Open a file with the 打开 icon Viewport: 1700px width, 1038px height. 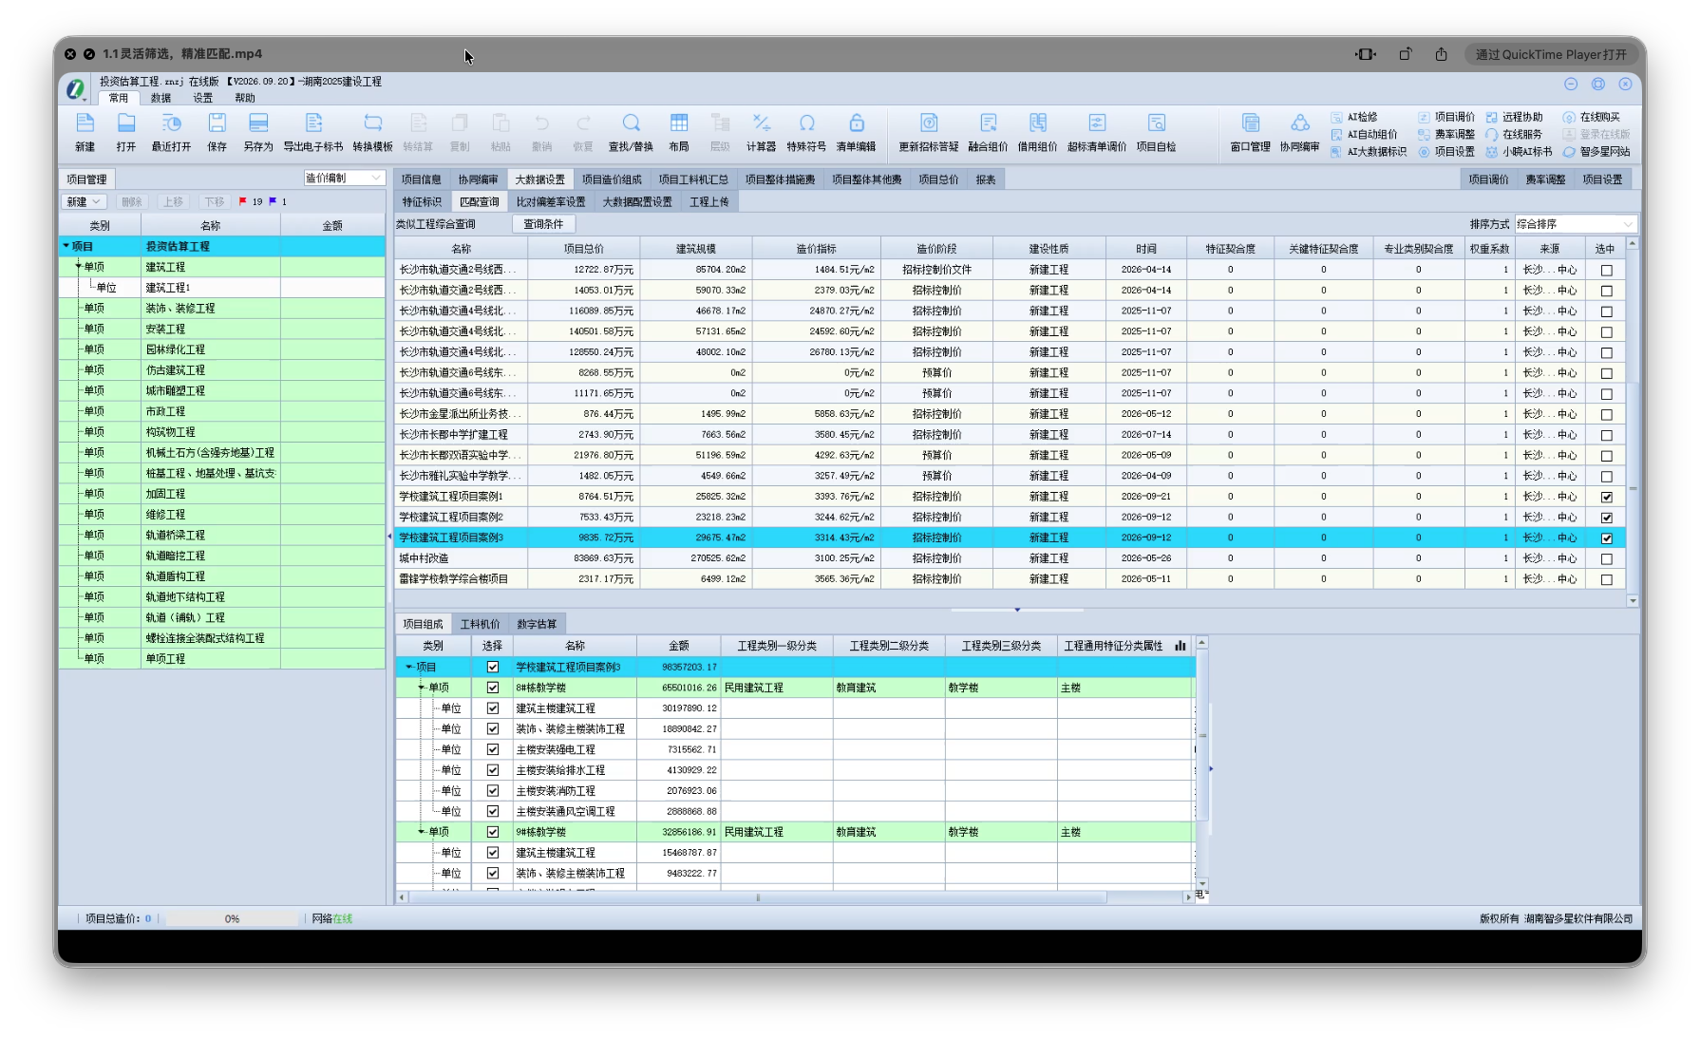click(126, 132)
